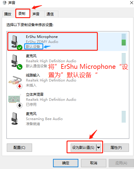Click the green checkmark default-device badge
The image size is (134, 169).
click(x=19, y=47)
